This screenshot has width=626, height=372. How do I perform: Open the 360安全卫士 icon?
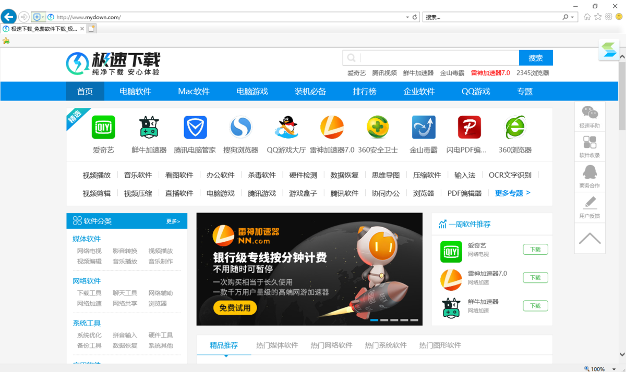coord(378,127)
